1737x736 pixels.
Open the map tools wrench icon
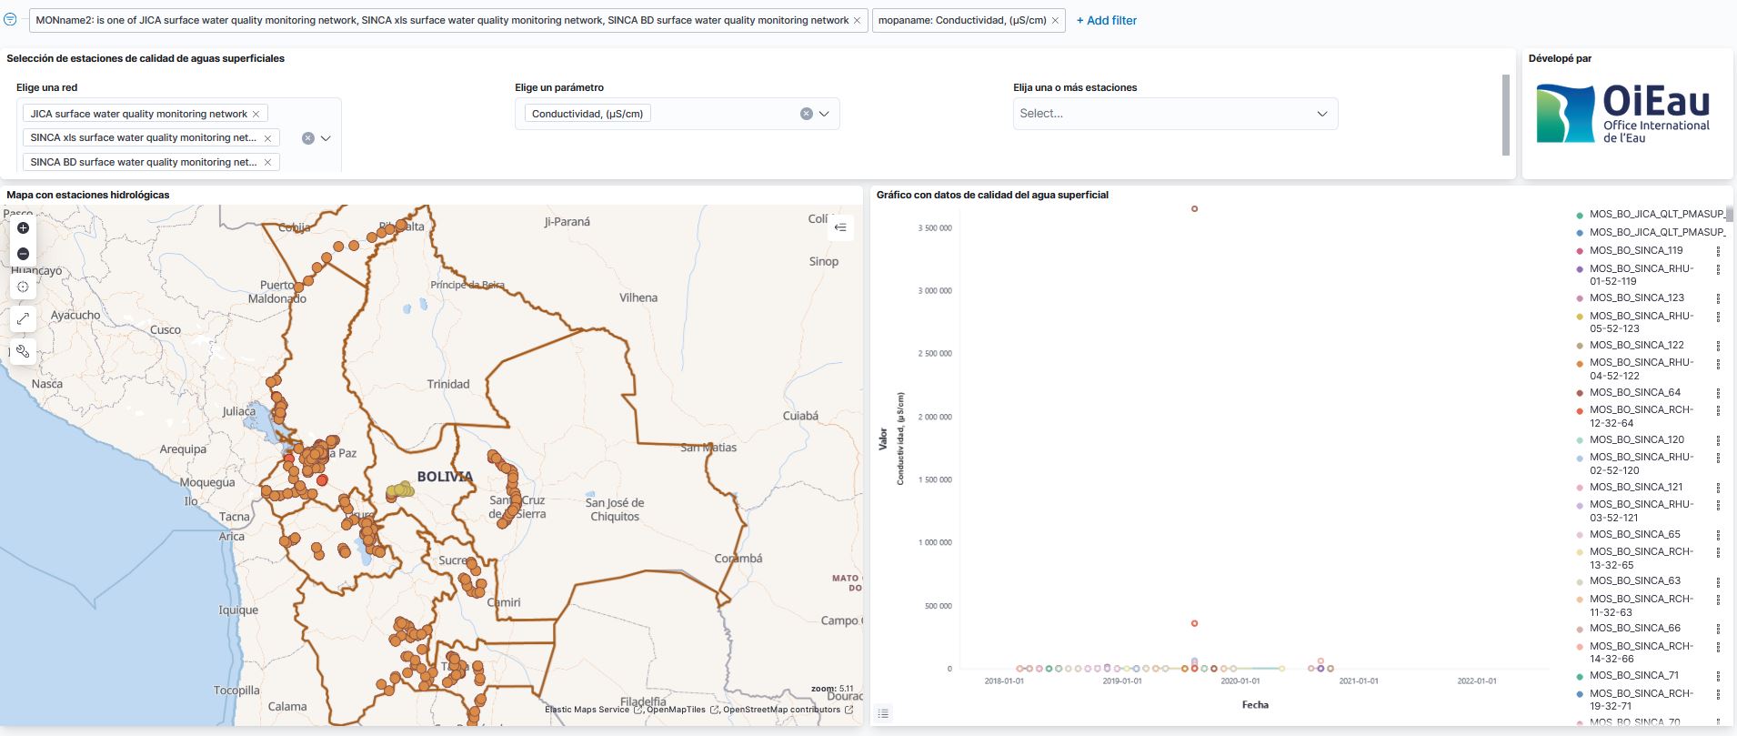[23, 351]
